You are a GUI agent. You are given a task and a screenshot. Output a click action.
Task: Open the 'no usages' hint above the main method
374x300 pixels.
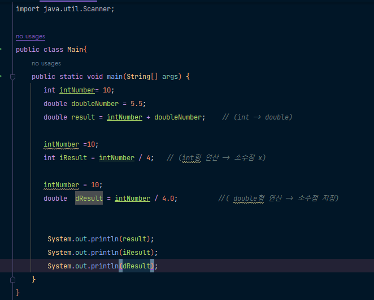[46, 64]
